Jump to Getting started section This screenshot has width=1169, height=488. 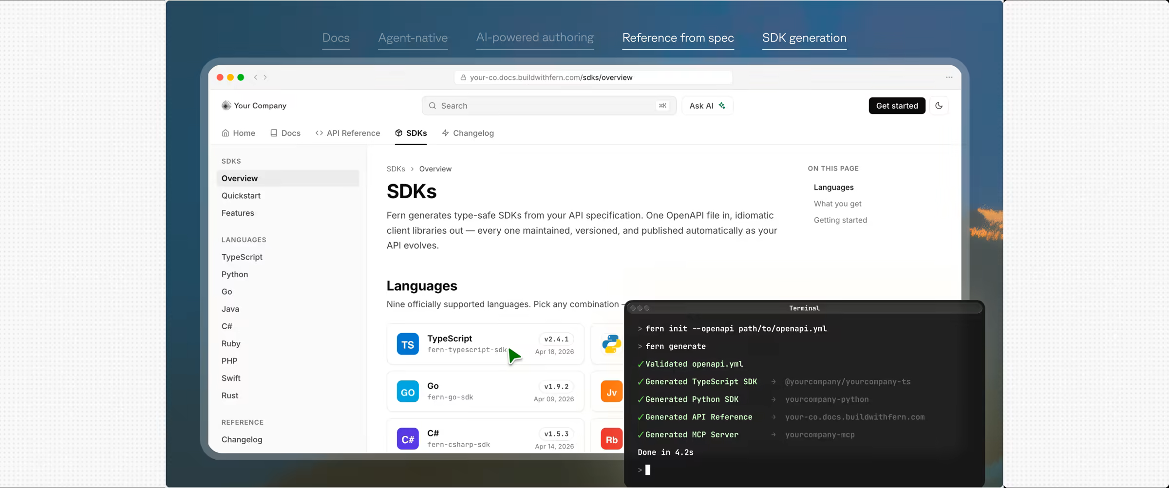tap(840, 220)
